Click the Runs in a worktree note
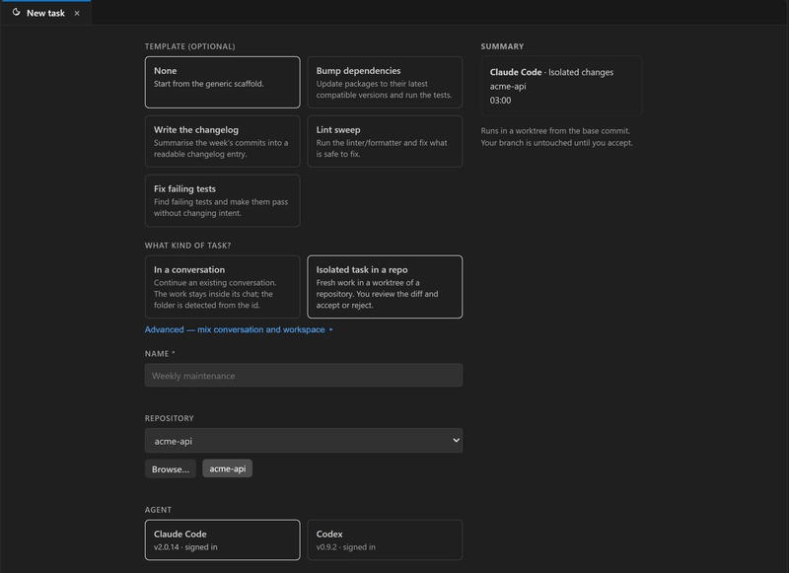Image resolution: width=789 pixels, height=573 pixels. point(556,137)
